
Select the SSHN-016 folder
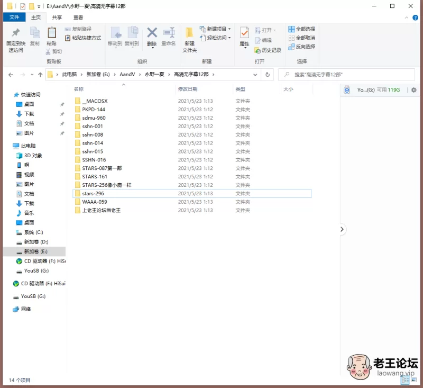[x=90, y=160]
